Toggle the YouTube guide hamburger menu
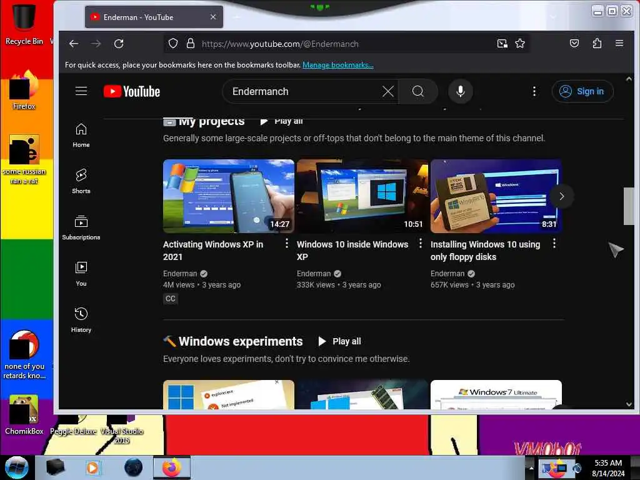 click(x=81, y=91)
